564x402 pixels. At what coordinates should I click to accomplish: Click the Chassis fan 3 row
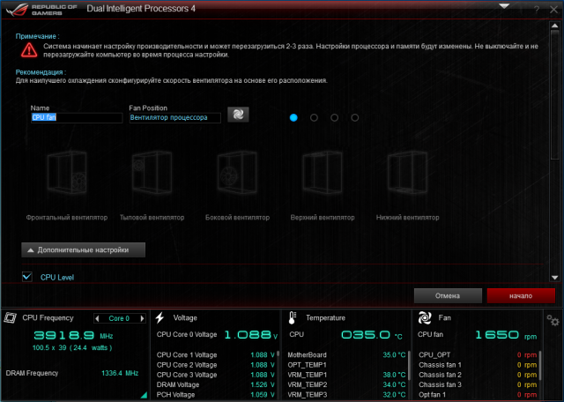[478, 384]
